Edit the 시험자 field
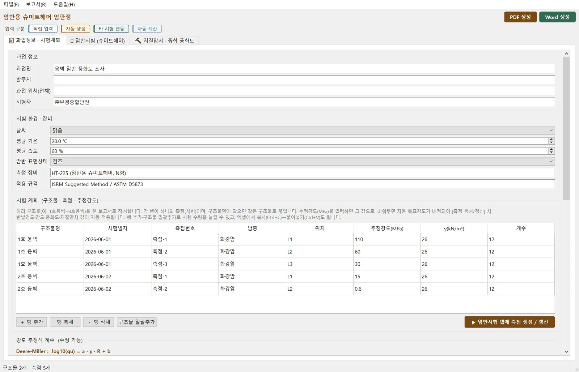The height and width of the screenshot is (372, 579). coord(304,102)
